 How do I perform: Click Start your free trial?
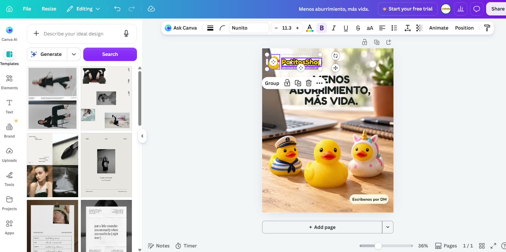pos(408,9)
